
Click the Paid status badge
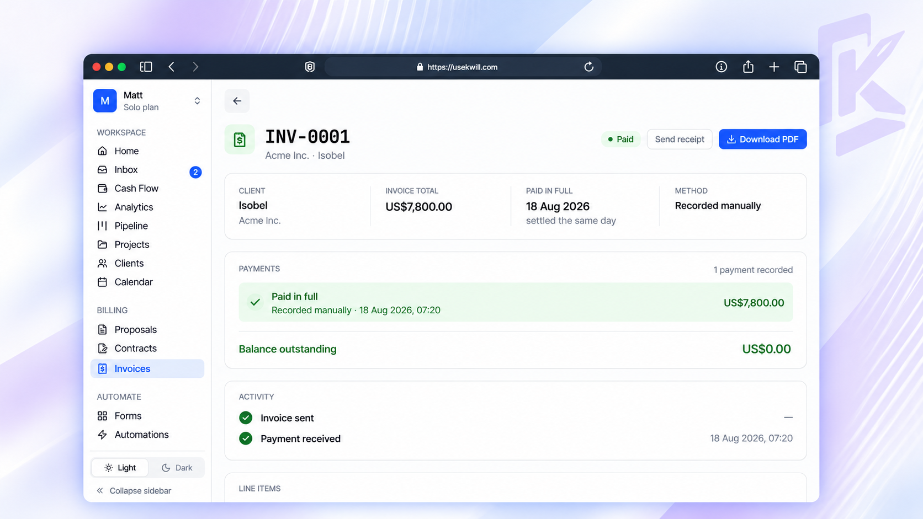pyautogui.click(x=621, y=140)
